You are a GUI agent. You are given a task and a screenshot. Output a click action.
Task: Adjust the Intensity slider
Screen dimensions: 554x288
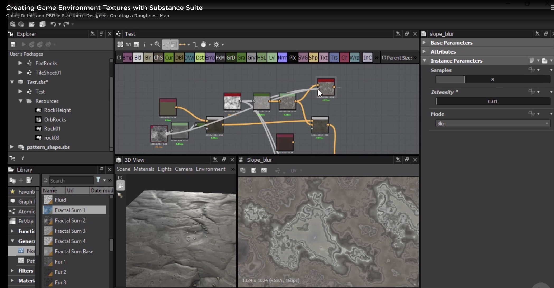click(493, 101)
